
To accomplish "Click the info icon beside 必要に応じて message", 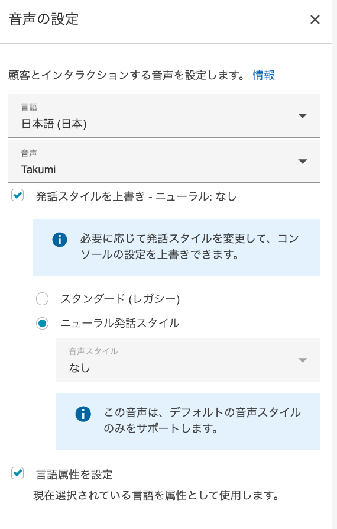I will [60, 240].
